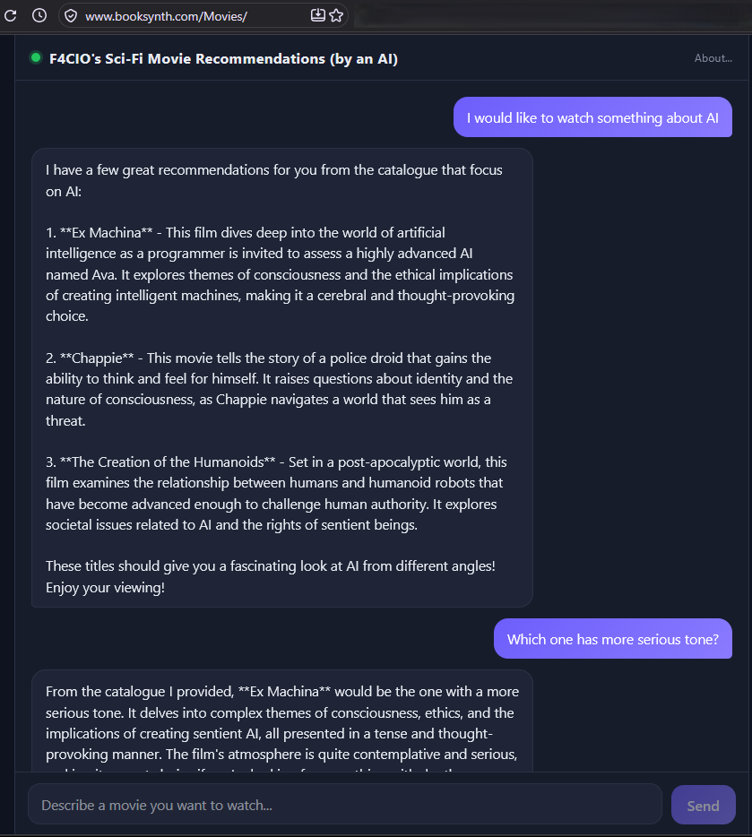
Task: Focus the 'Describe a movie you want to watch' field
Action: click(x=345, y=805)
